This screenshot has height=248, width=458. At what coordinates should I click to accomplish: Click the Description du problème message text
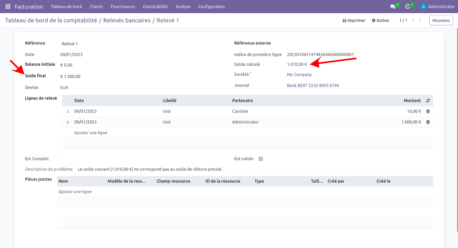pyautogui.click(x=150, y=169)
